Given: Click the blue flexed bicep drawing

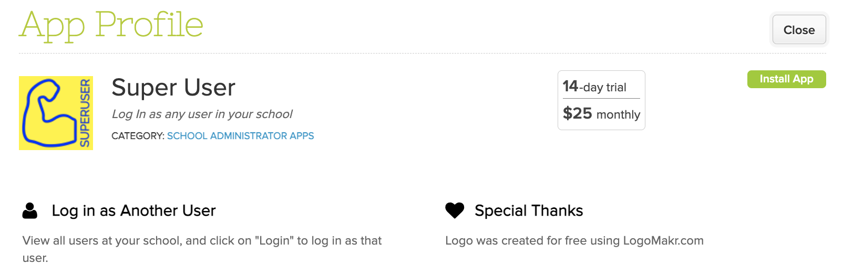Looking at the screenshot, I should [x=48, y=112].
